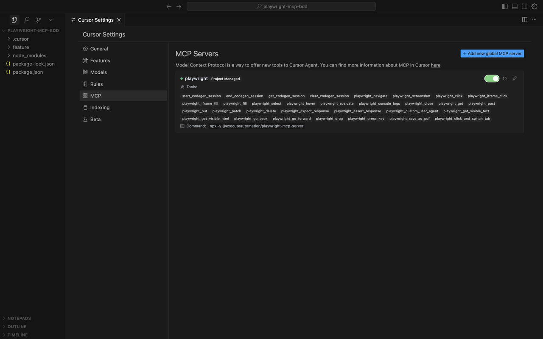Viewport: 543px width, 339px height.
Task: Click the end_codegen_session tool tag
Action: [x=244, y=96]
